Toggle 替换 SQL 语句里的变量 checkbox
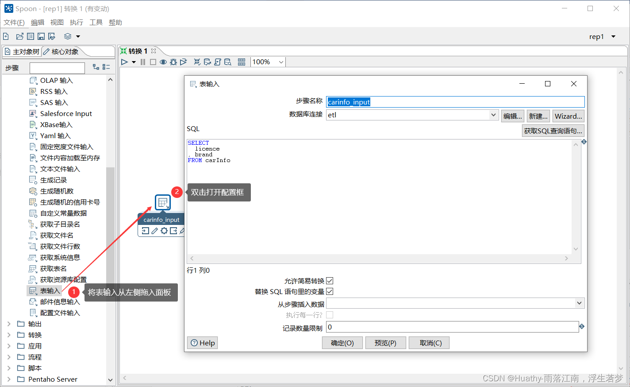The height and width of the screenshot is (387, 630). point(330,291)
